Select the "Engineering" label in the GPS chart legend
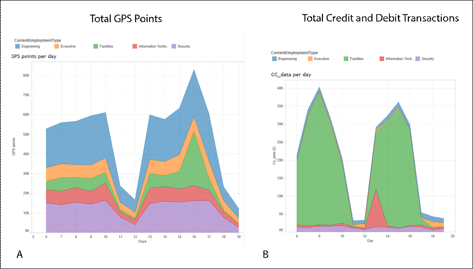473x269 pixels. point(31,47)
